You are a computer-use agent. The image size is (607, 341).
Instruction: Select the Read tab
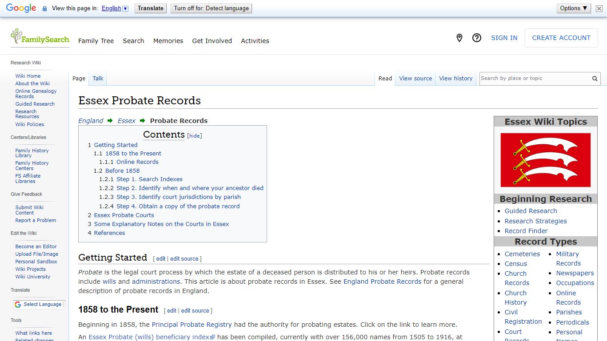pyautogui.click(x=385, y=79)
